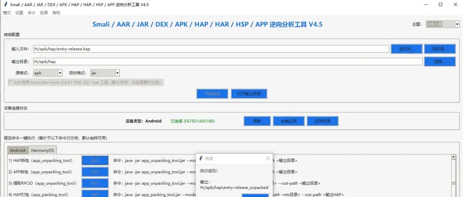This screenshot has height=197, width=463.
Task: Open the 主题 theme dropdown
Action: (x=442, y=24)
